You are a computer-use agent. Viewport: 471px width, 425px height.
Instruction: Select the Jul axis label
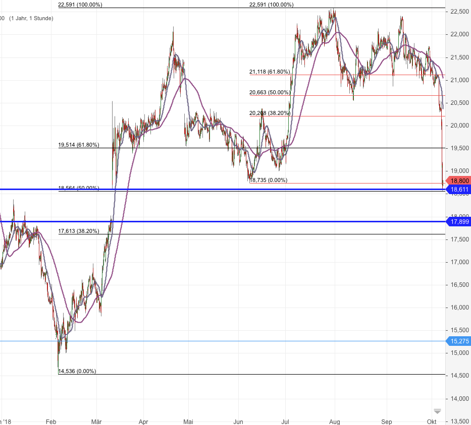click(285, 421)
